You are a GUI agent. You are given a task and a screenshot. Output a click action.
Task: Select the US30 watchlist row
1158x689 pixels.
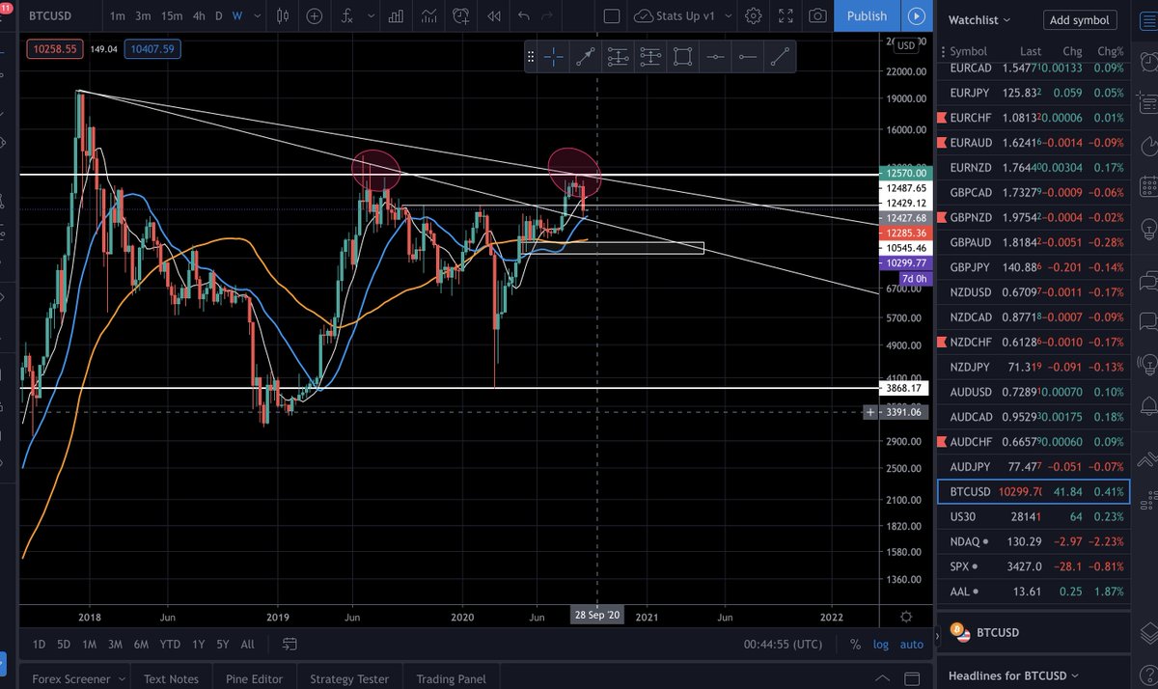[x=1033, y=516]
